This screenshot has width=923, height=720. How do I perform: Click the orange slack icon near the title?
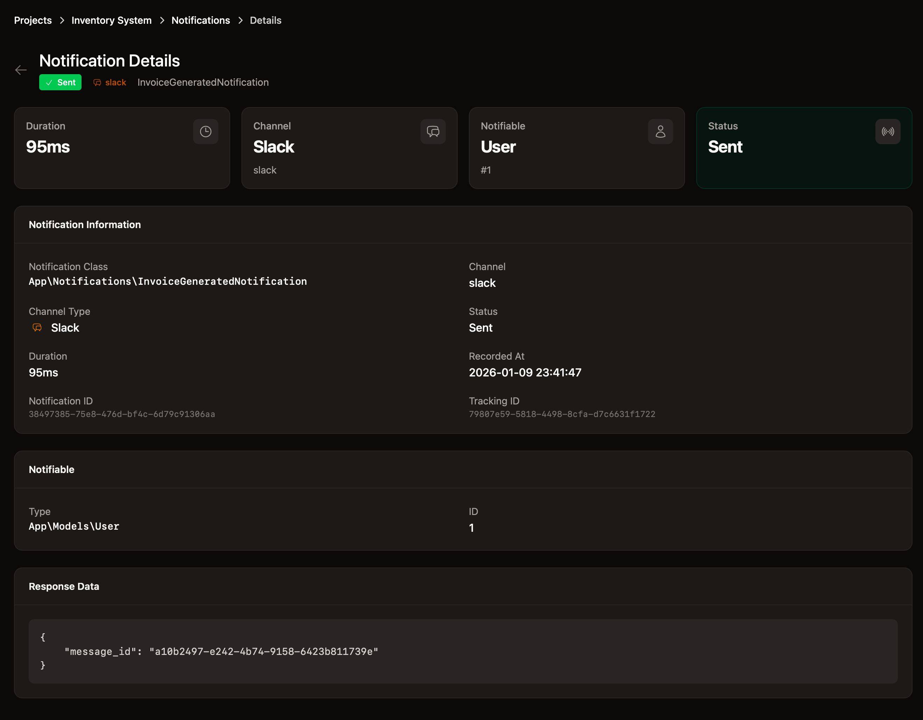click(97, 83)
